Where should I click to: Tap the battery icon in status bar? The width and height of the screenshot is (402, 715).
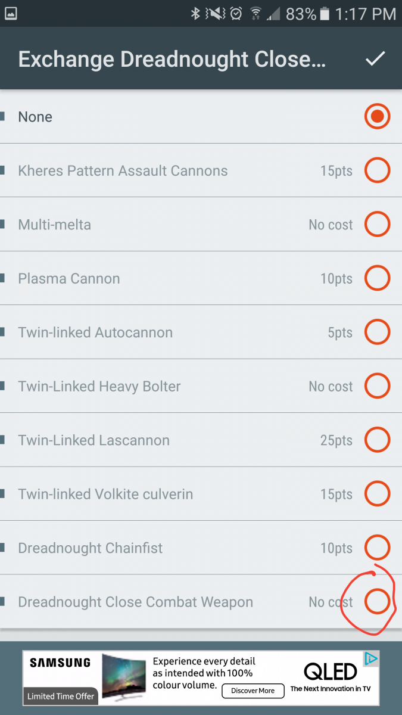[325, 14]
